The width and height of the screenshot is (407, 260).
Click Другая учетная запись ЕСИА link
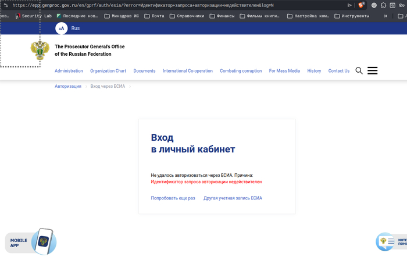tap(233, 198)
